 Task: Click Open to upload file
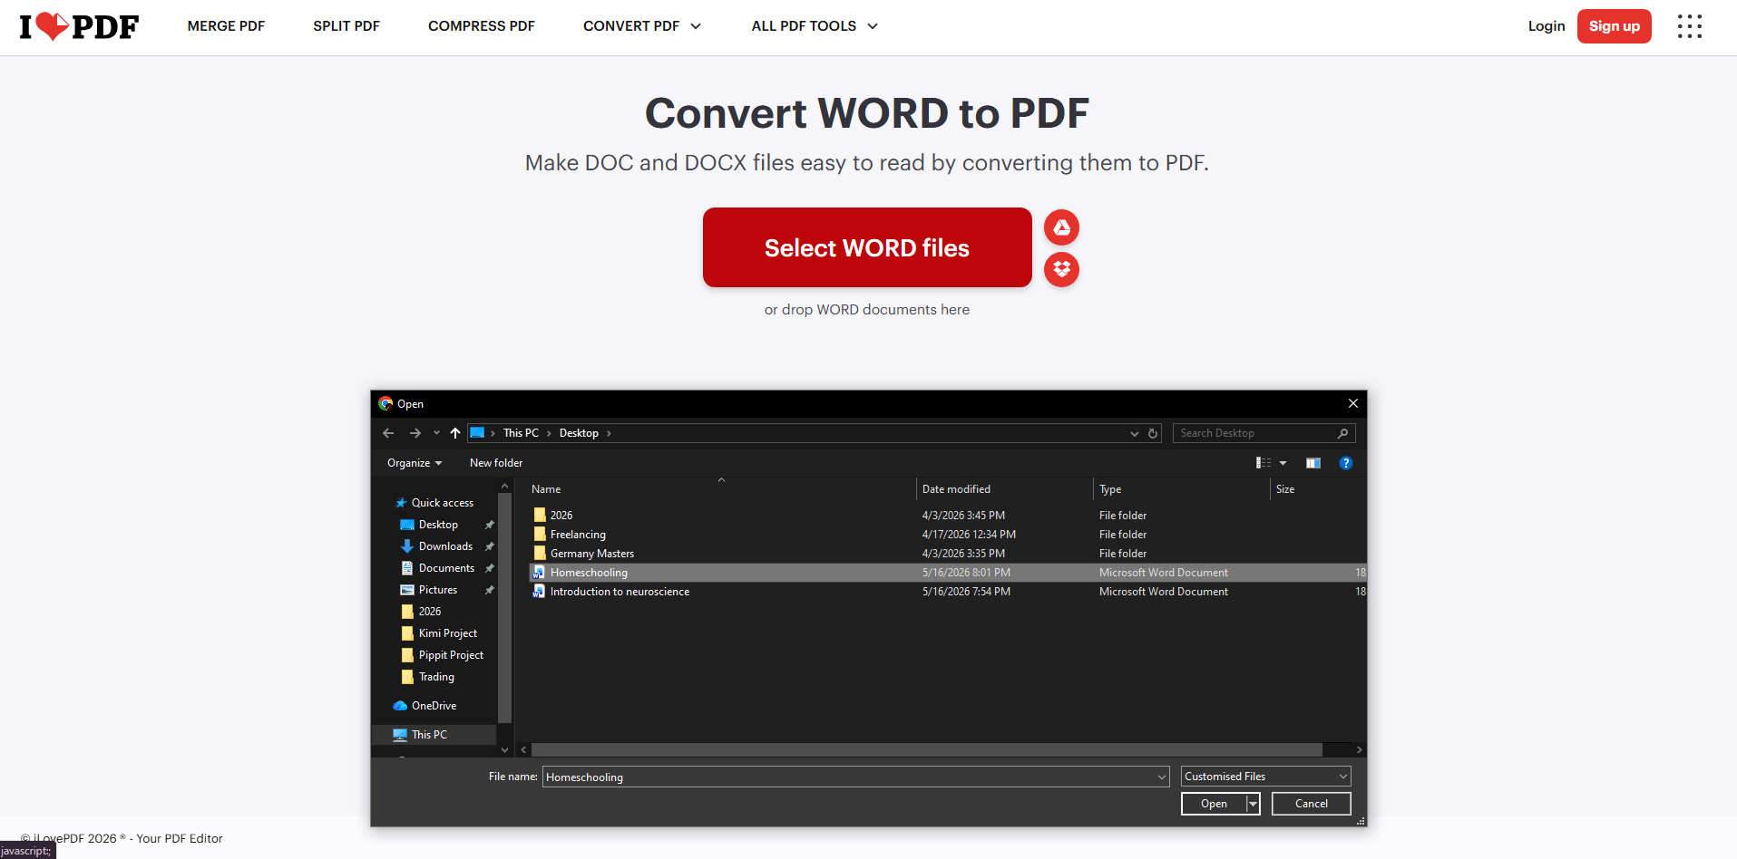tap(1214, 804)
